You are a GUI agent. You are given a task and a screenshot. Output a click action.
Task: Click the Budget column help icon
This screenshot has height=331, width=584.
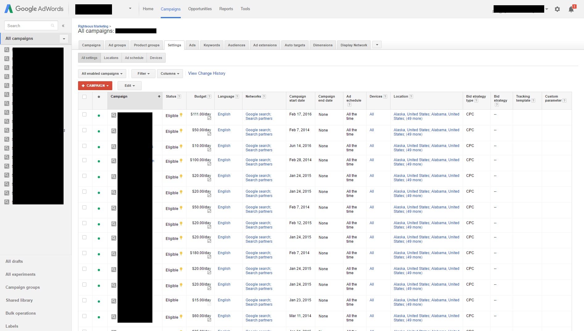(209, 97)
